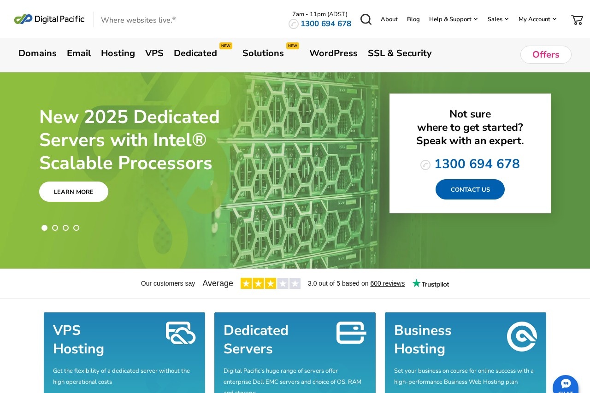Open the Domains menu item
Viewport: 590px width, 393px height.
37,53
